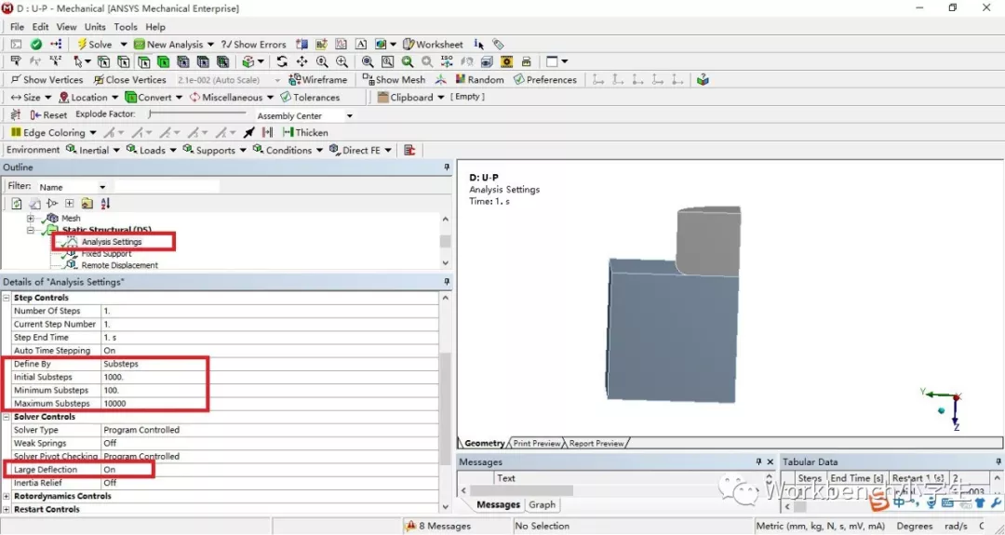Expand the Mesh tree node
This screenshot has height=535, width=1005.
tap(30, 219)
